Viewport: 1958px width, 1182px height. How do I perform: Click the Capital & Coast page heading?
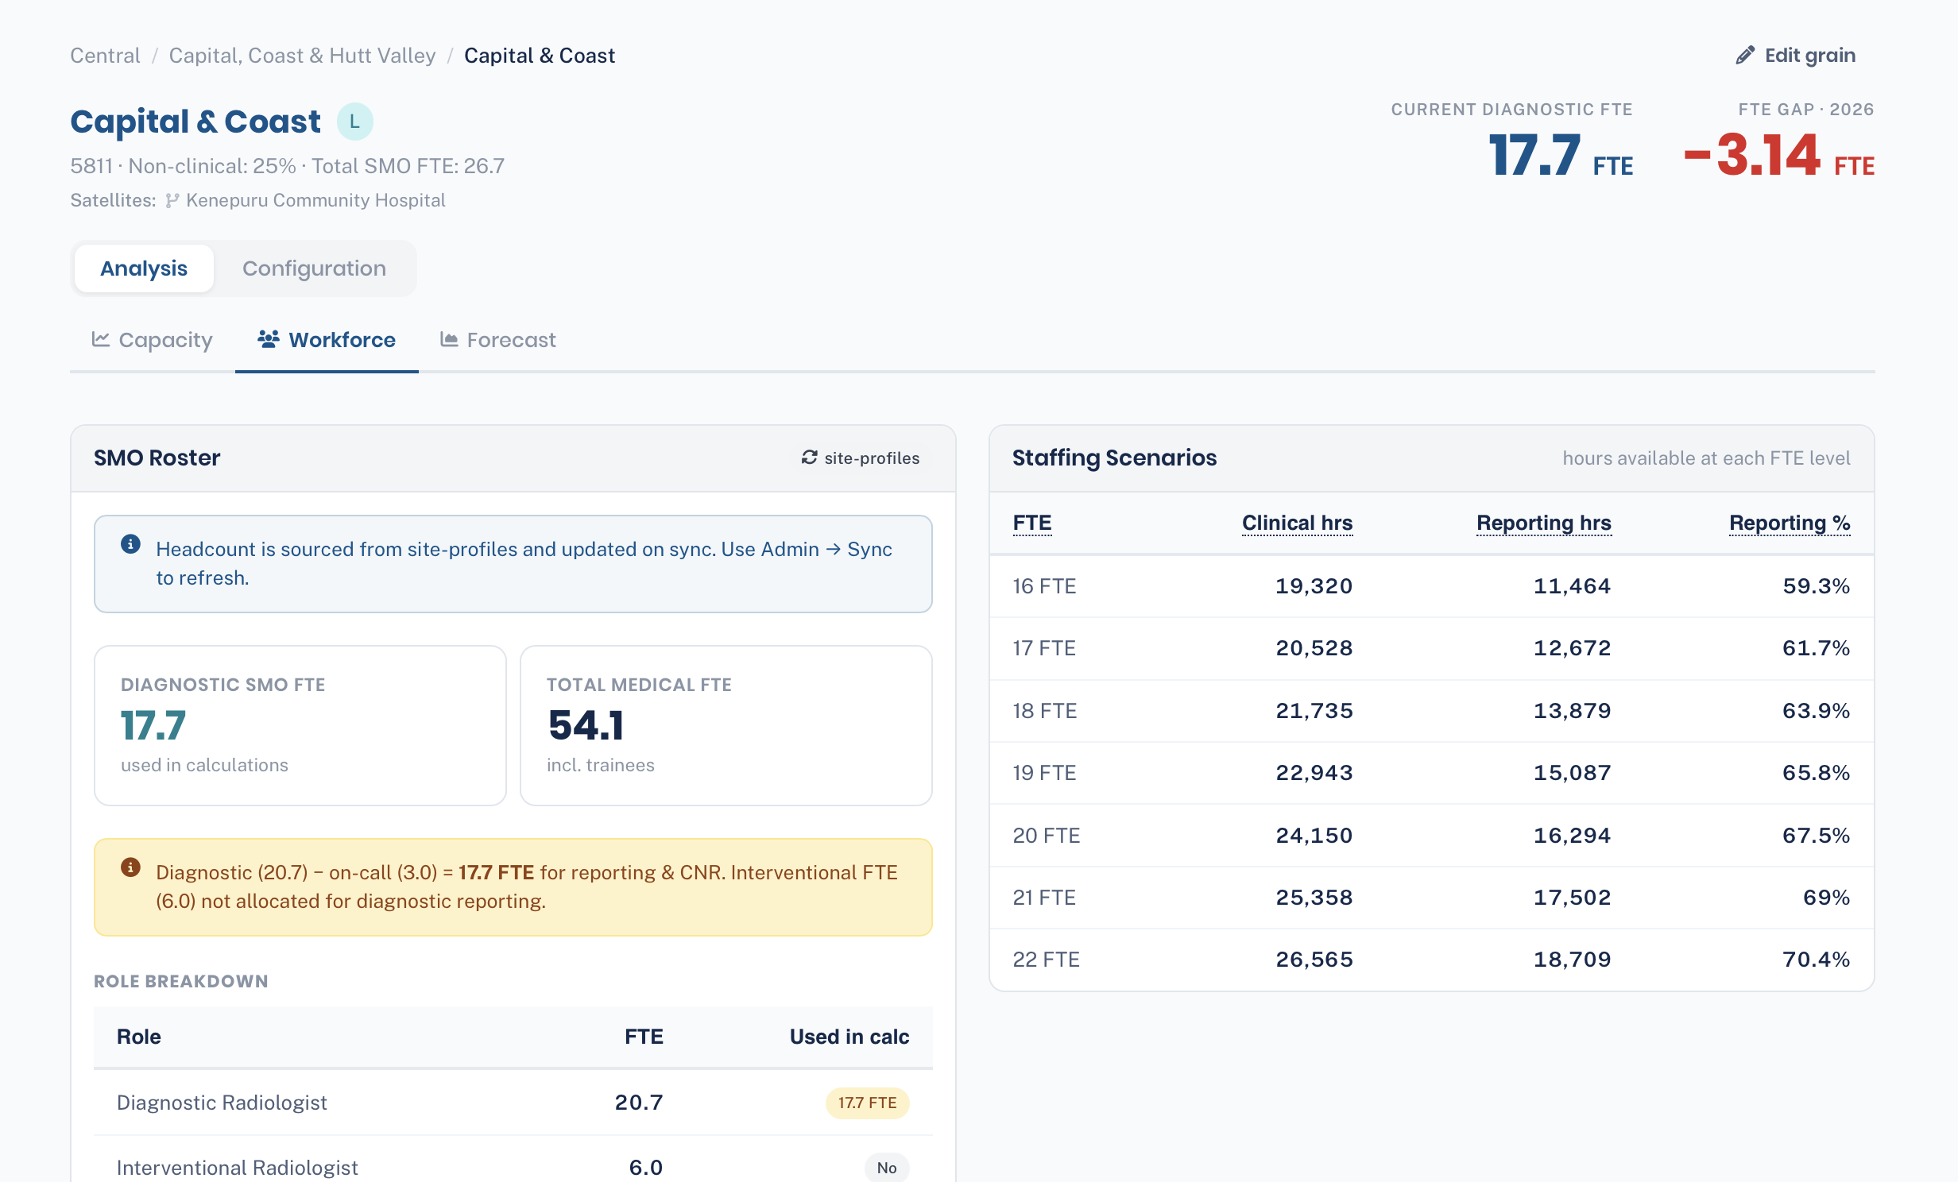click(x=195, y=122)
